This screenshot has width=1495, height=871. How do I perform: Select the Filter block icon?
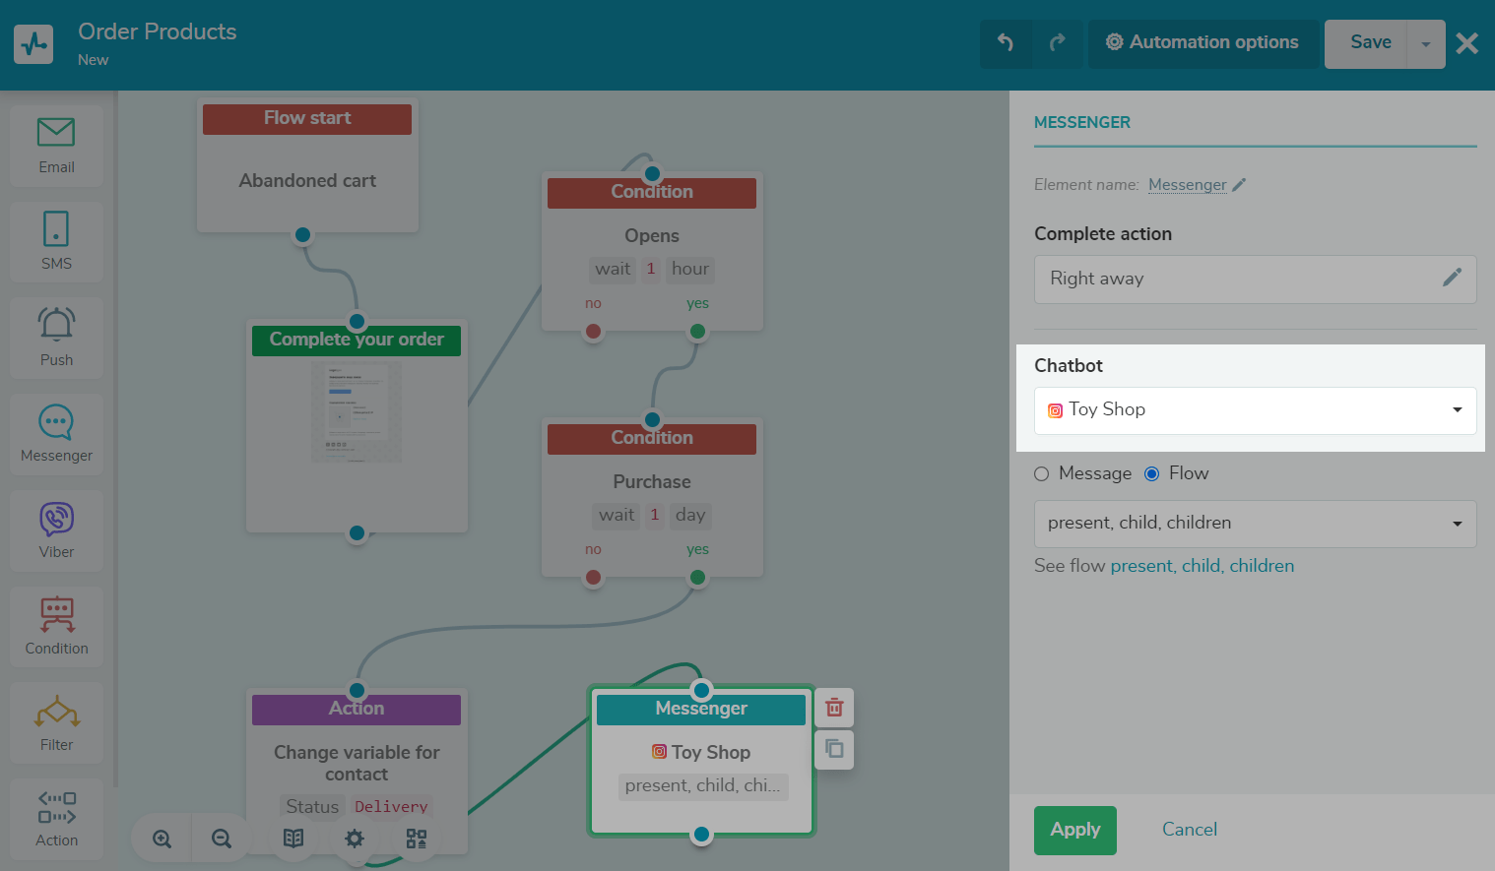tap(56, 722)
